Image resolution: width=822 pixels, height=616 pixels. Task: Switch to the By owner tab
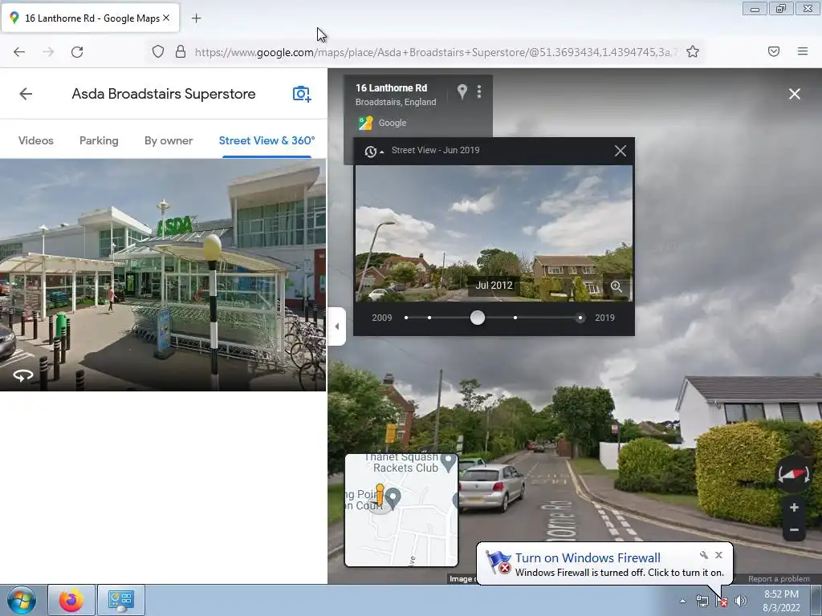tap(169, 140)
